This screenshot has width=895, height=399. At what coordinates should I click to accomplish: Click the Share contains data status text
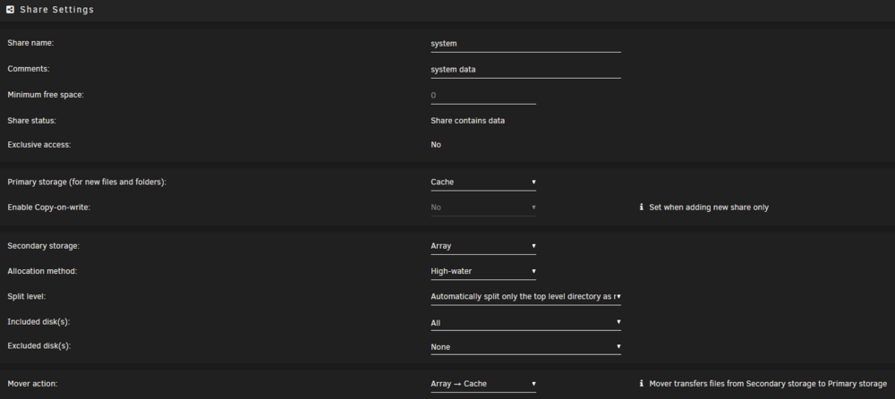pyautogui.click(x=467, y=121)
